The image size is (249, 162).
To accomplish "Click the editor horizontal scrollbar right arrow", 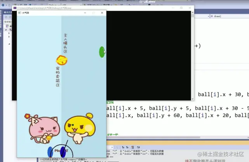I will 248,137.
